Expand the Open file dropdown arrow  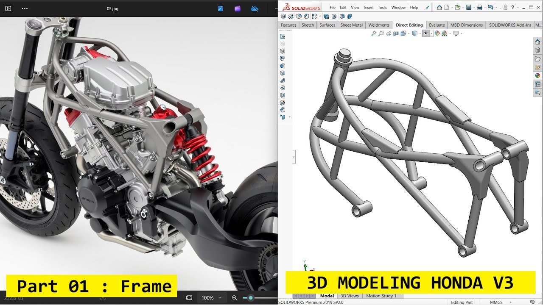tap(463, 8)
